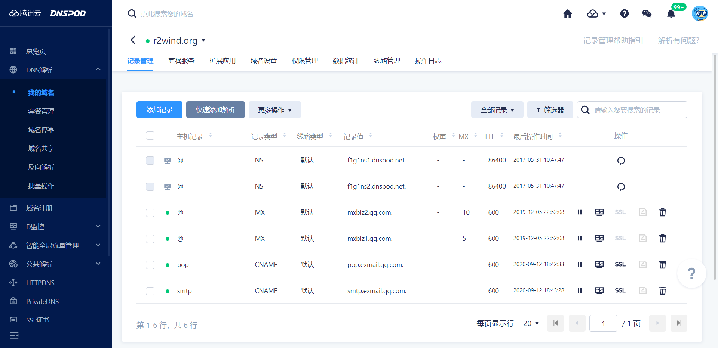The height and width of the screenshot is (348, 718).
Task: Check the mxbiz1.qq.com. record checkbox
Action: (x=150, y=239)
